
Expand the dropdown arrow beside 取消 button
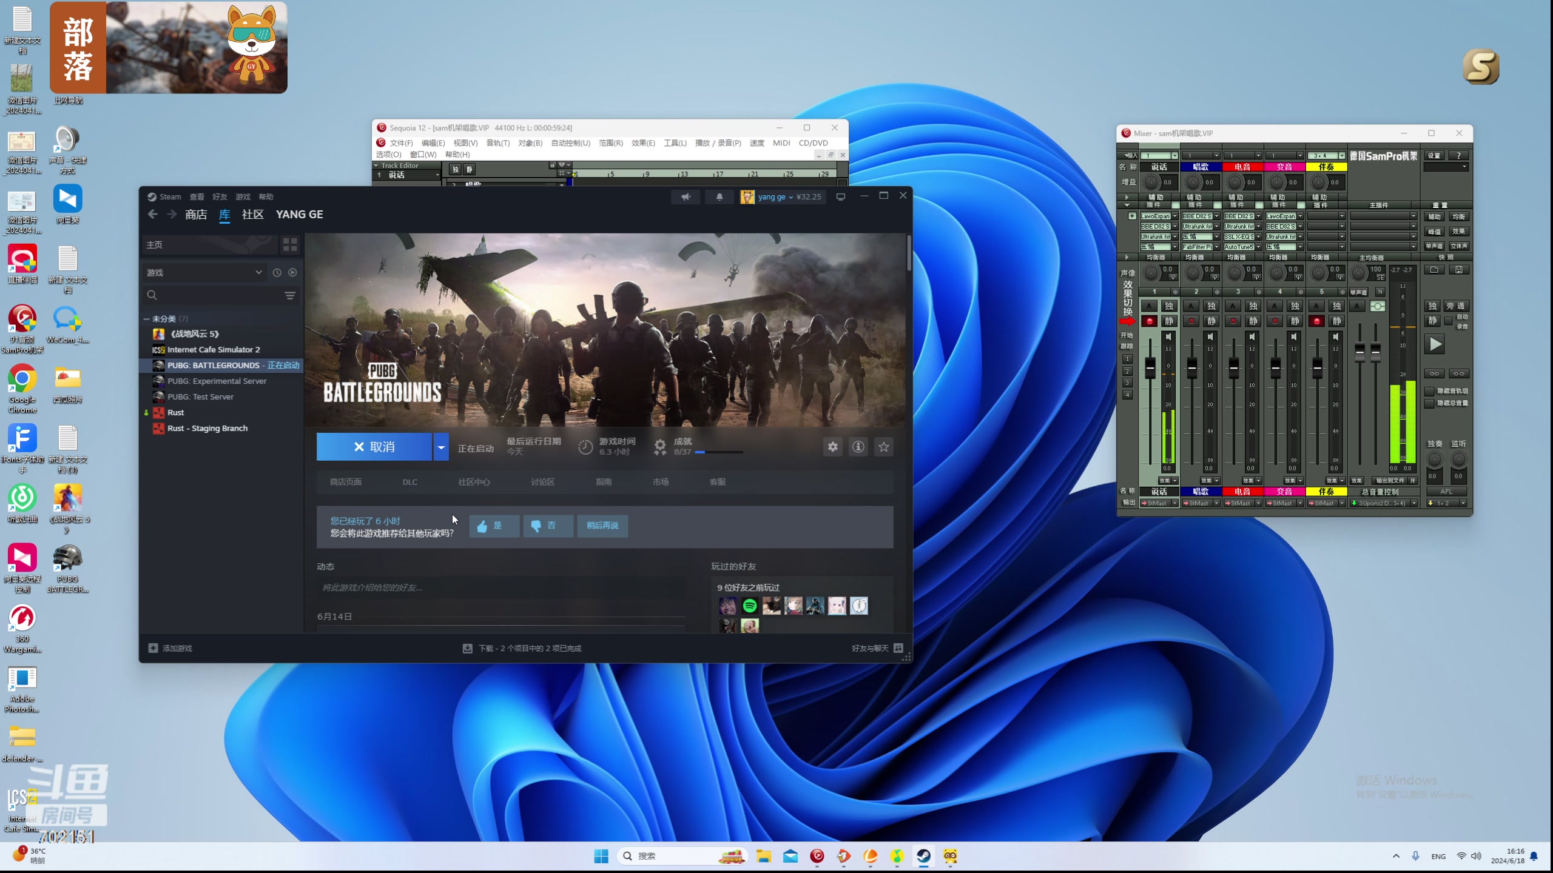tap(441, 447)
